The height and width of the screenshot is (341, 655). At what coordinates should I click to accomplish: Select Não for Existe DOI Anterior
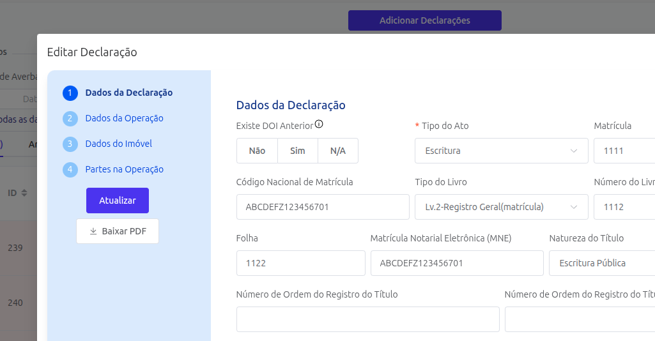[257, 151]
